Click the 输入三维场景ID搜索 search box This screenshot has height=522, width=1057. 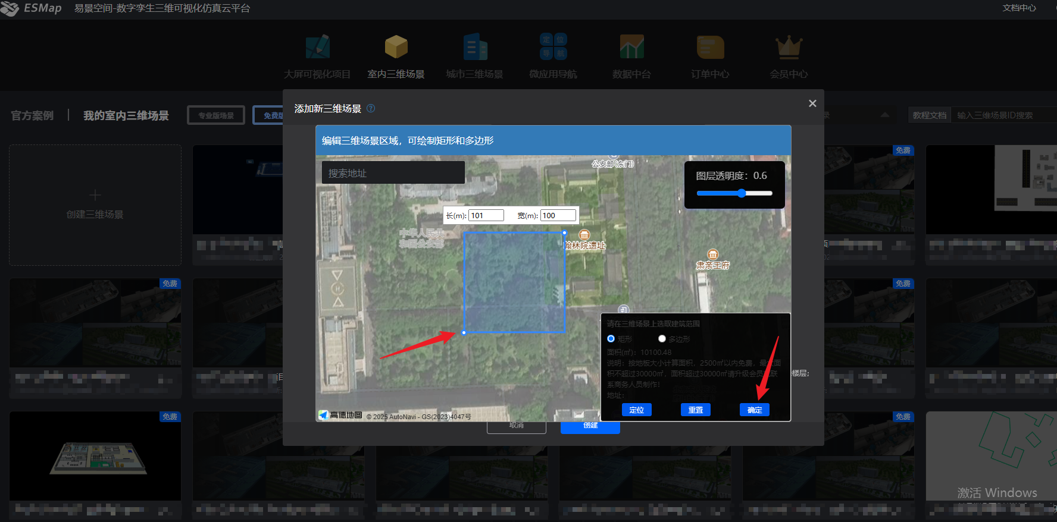[1003, 115]
